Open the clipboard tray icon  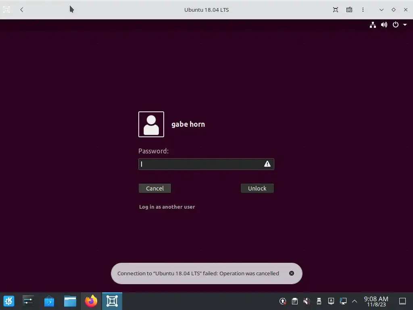295,301
